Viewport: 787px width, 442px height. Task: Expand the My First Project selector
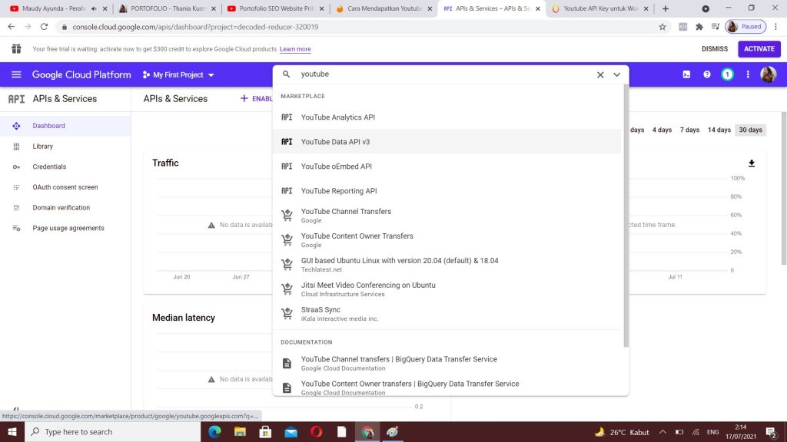click(178, 74)
